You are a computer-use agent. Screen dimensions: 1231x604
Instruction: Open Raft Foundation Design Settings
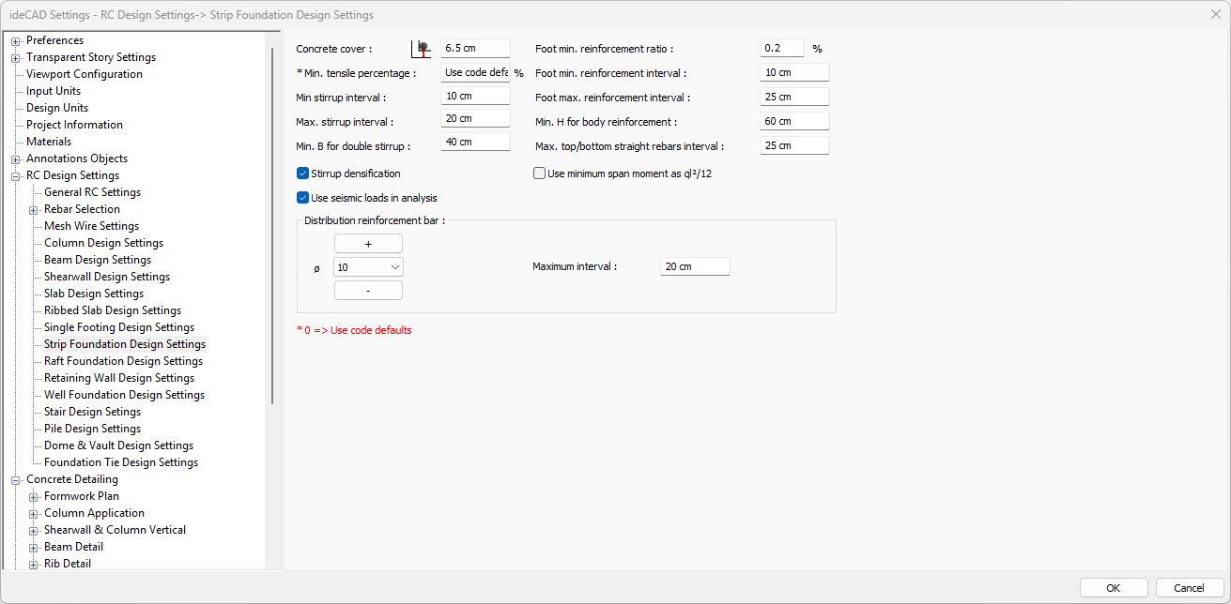click(123, 361)
